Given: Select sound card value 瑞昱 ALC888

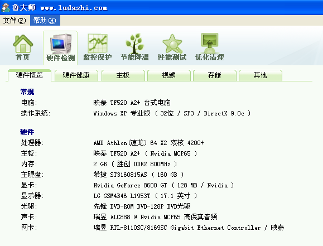Looking at the screenshot, I should point(155,217).
